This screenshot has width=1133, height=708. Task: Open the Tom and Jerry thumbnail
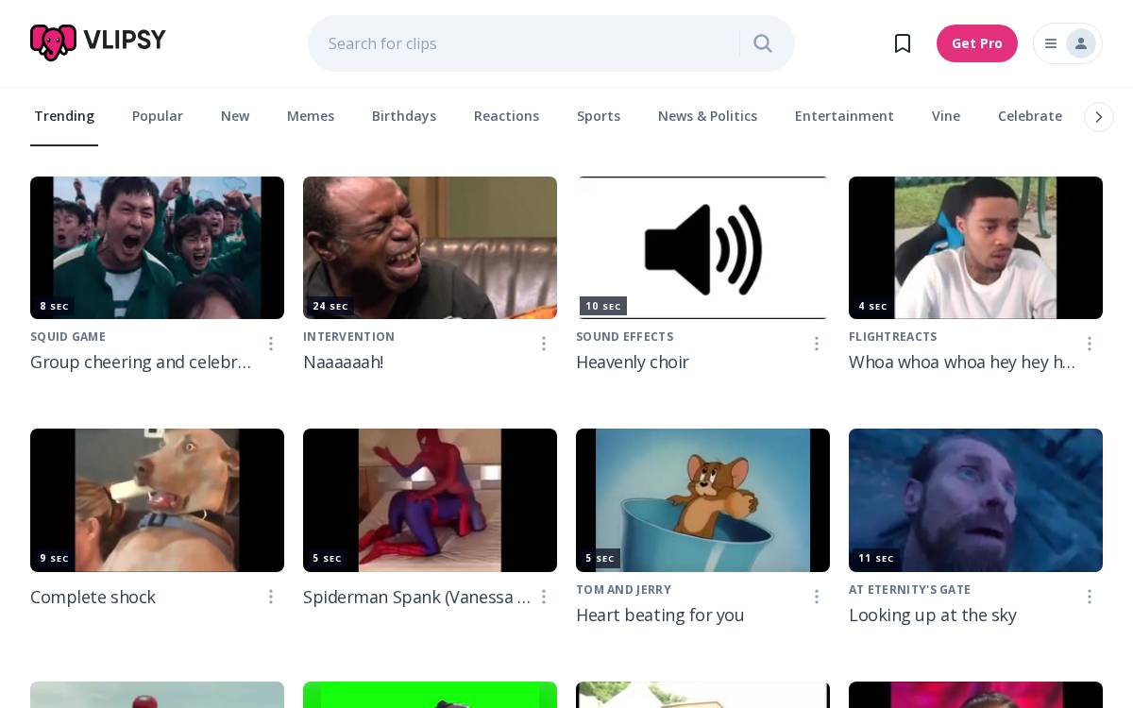click(702, 500)
